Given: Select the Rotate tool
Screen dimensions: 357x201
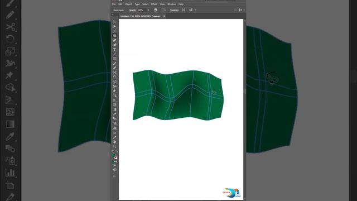Looking at the screenshot, I should pyautogui.click(x=114, y=77).
